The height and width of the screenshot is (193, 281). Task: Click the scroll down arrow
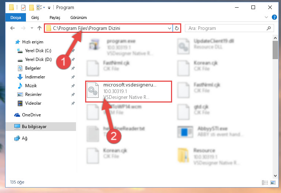275,176
